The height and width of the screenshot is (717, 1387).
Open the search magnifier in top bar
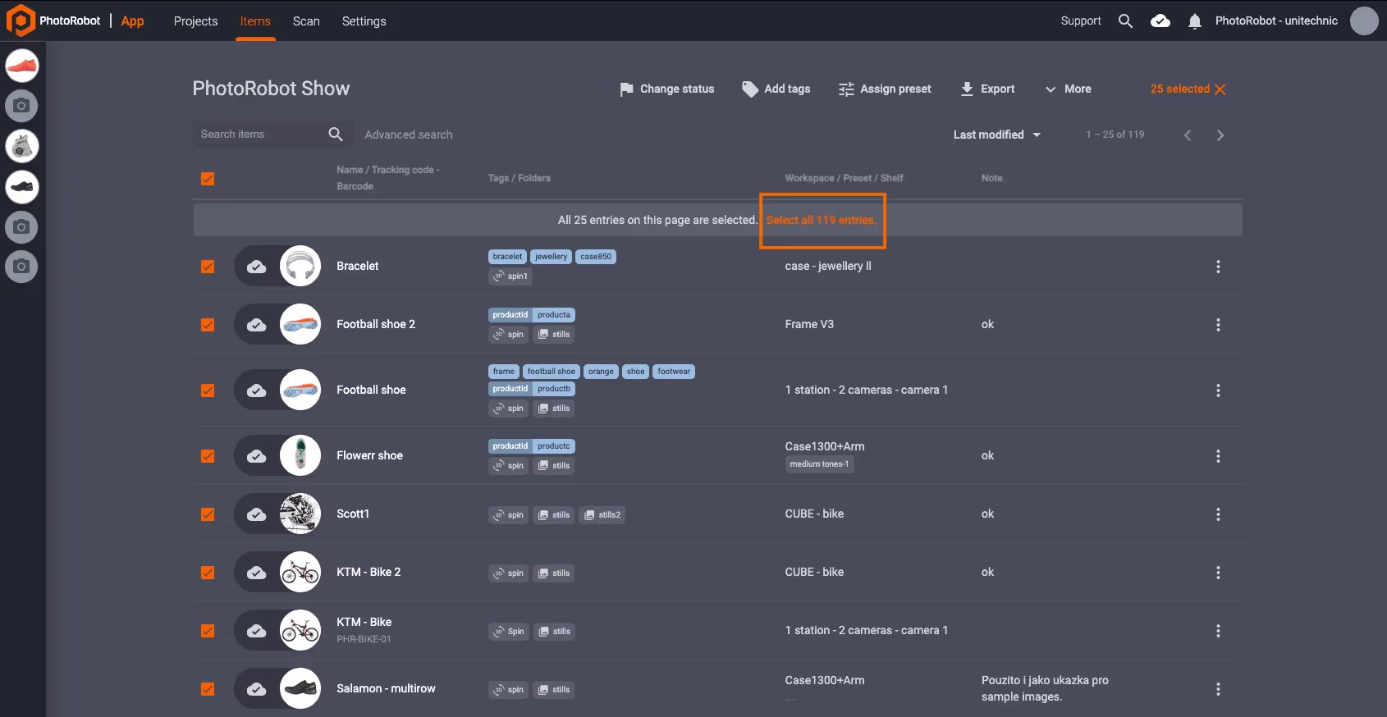(x=1125, y=21)
